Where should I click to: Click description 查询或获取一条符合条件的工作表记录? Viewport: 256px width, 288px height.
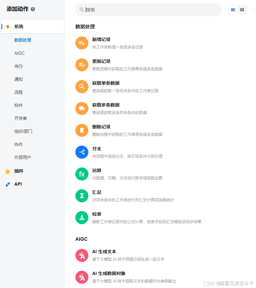click(x=125, y=91)
